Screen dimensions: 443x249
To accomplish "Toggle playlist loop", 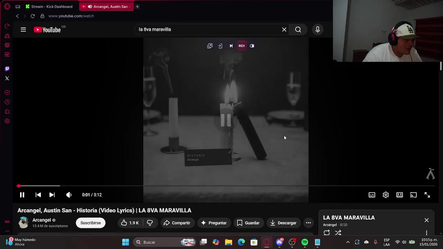I will pyautogui.click(x=327, y=233).
